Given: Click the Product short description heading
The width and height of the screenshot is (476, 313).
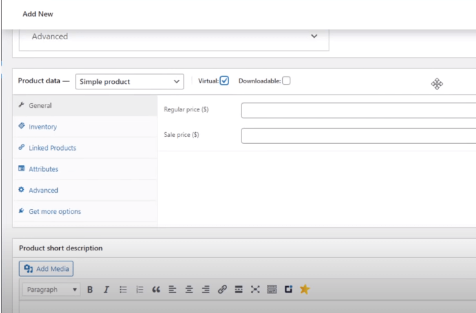Looking at the screenshot, I should (61, 248).
